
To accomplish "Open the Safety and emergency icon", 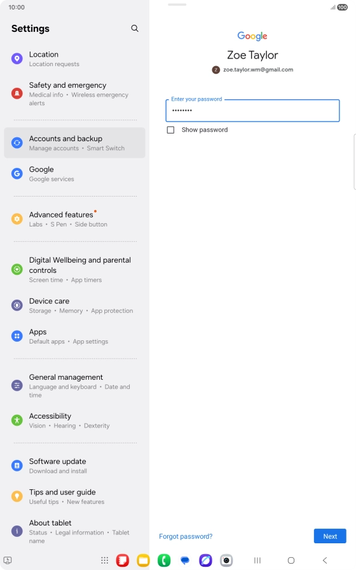I will 17,94.
